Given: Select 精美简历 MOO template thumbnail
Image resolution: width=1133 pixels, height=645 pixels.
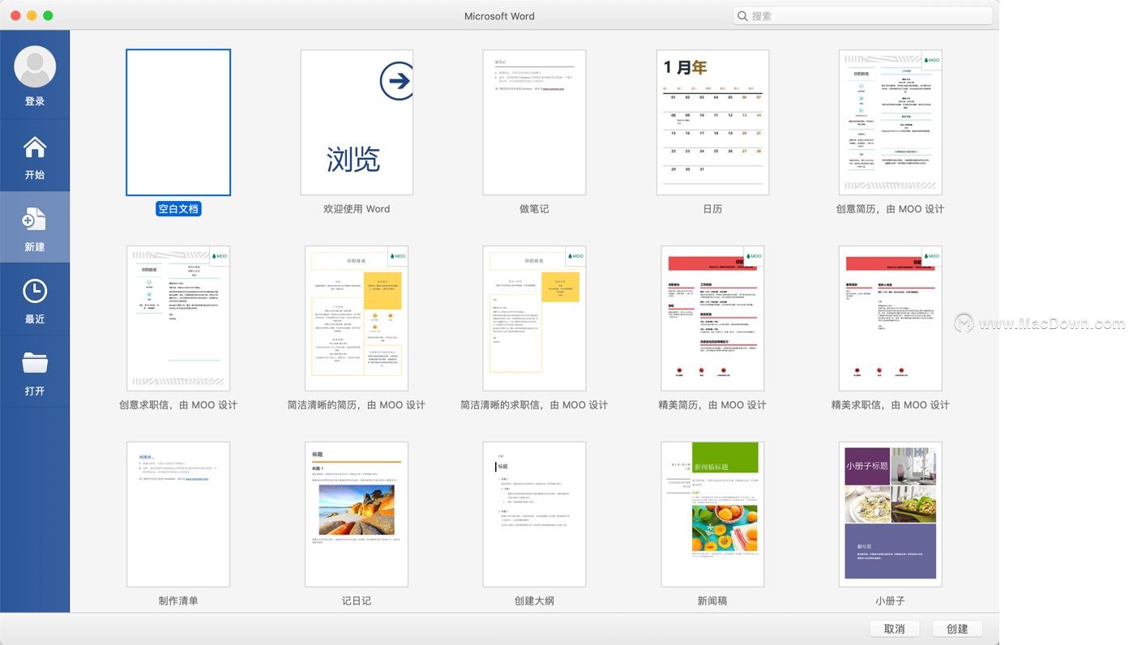Looking at the screenshot, I should (712, 318).
